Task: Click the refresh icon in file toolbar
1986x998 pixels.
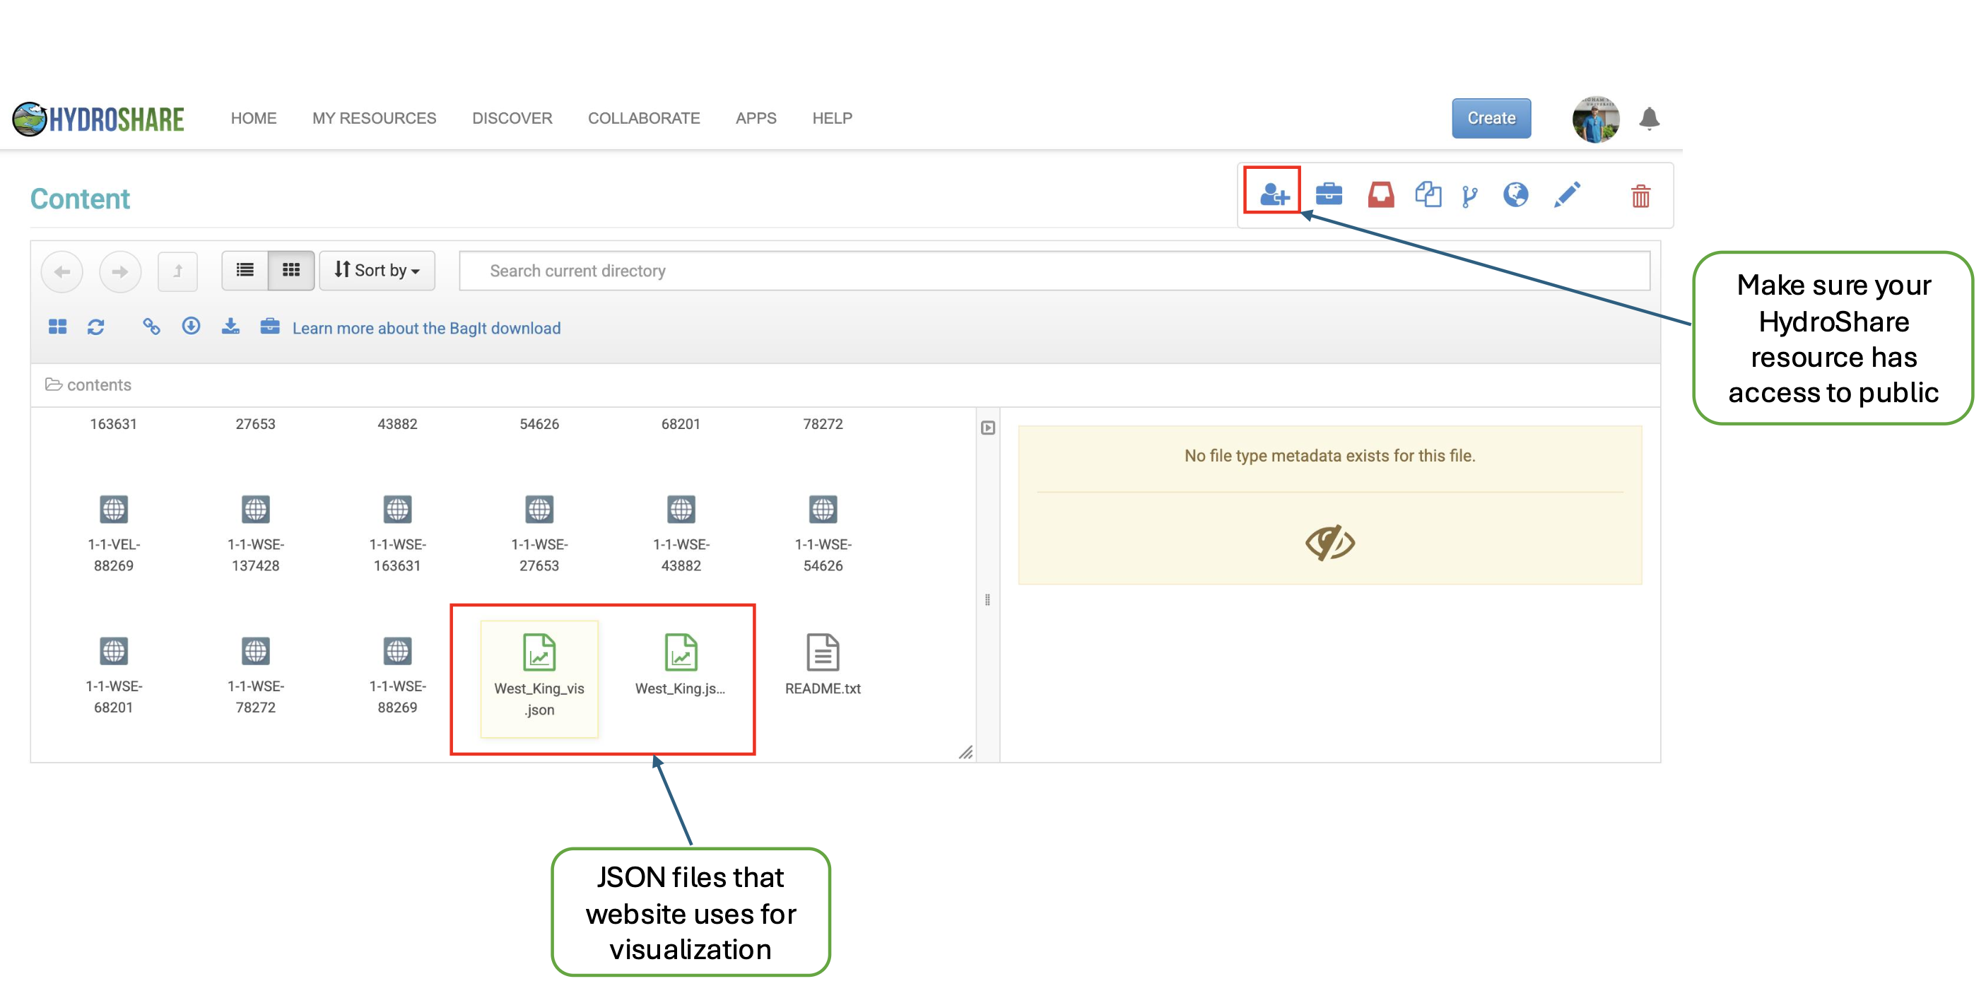Action: [x=95, y=328]
